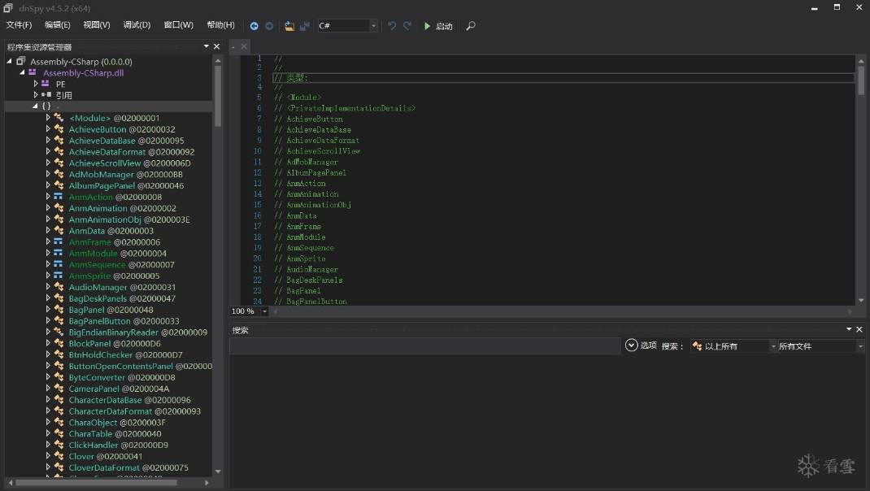
Task: Click the redo icon in toolbar
Action: (407, 26)
